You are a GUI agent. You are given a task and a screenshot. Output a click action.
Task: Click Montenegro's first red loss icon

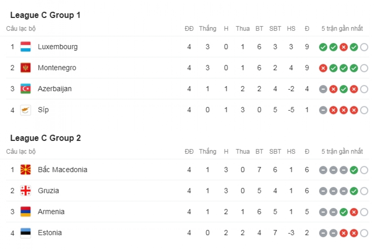(x=323, y=68)
